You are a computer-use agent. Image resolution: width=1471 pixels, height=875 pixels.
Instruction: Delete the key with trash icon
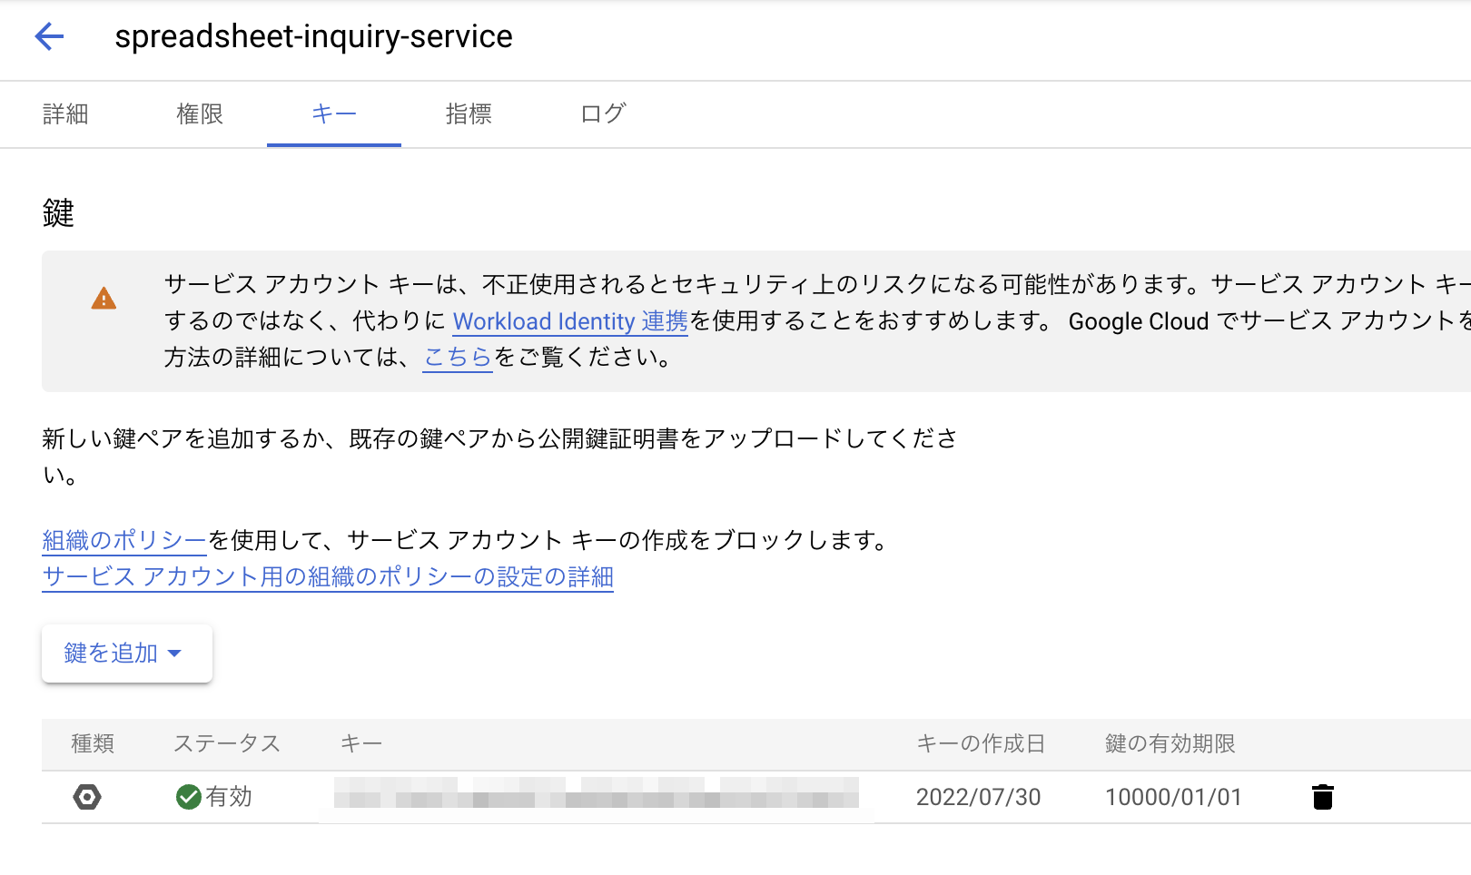(x=1323, y=797)
